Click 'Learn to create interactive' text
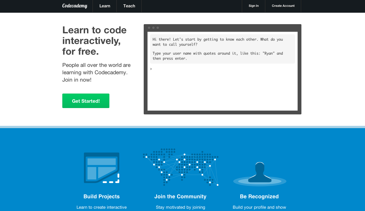This screenshot has width=365, height=211. (x=101, y=207)
